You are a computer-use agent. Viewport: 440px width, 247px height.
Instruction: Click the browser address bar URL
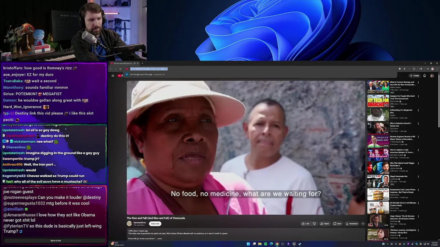(x=149, y=69)
